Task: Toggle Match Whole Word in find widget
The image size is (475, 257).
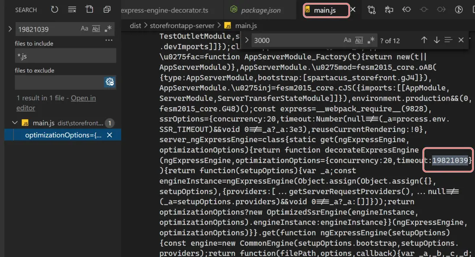Action: tap(359, 40)
